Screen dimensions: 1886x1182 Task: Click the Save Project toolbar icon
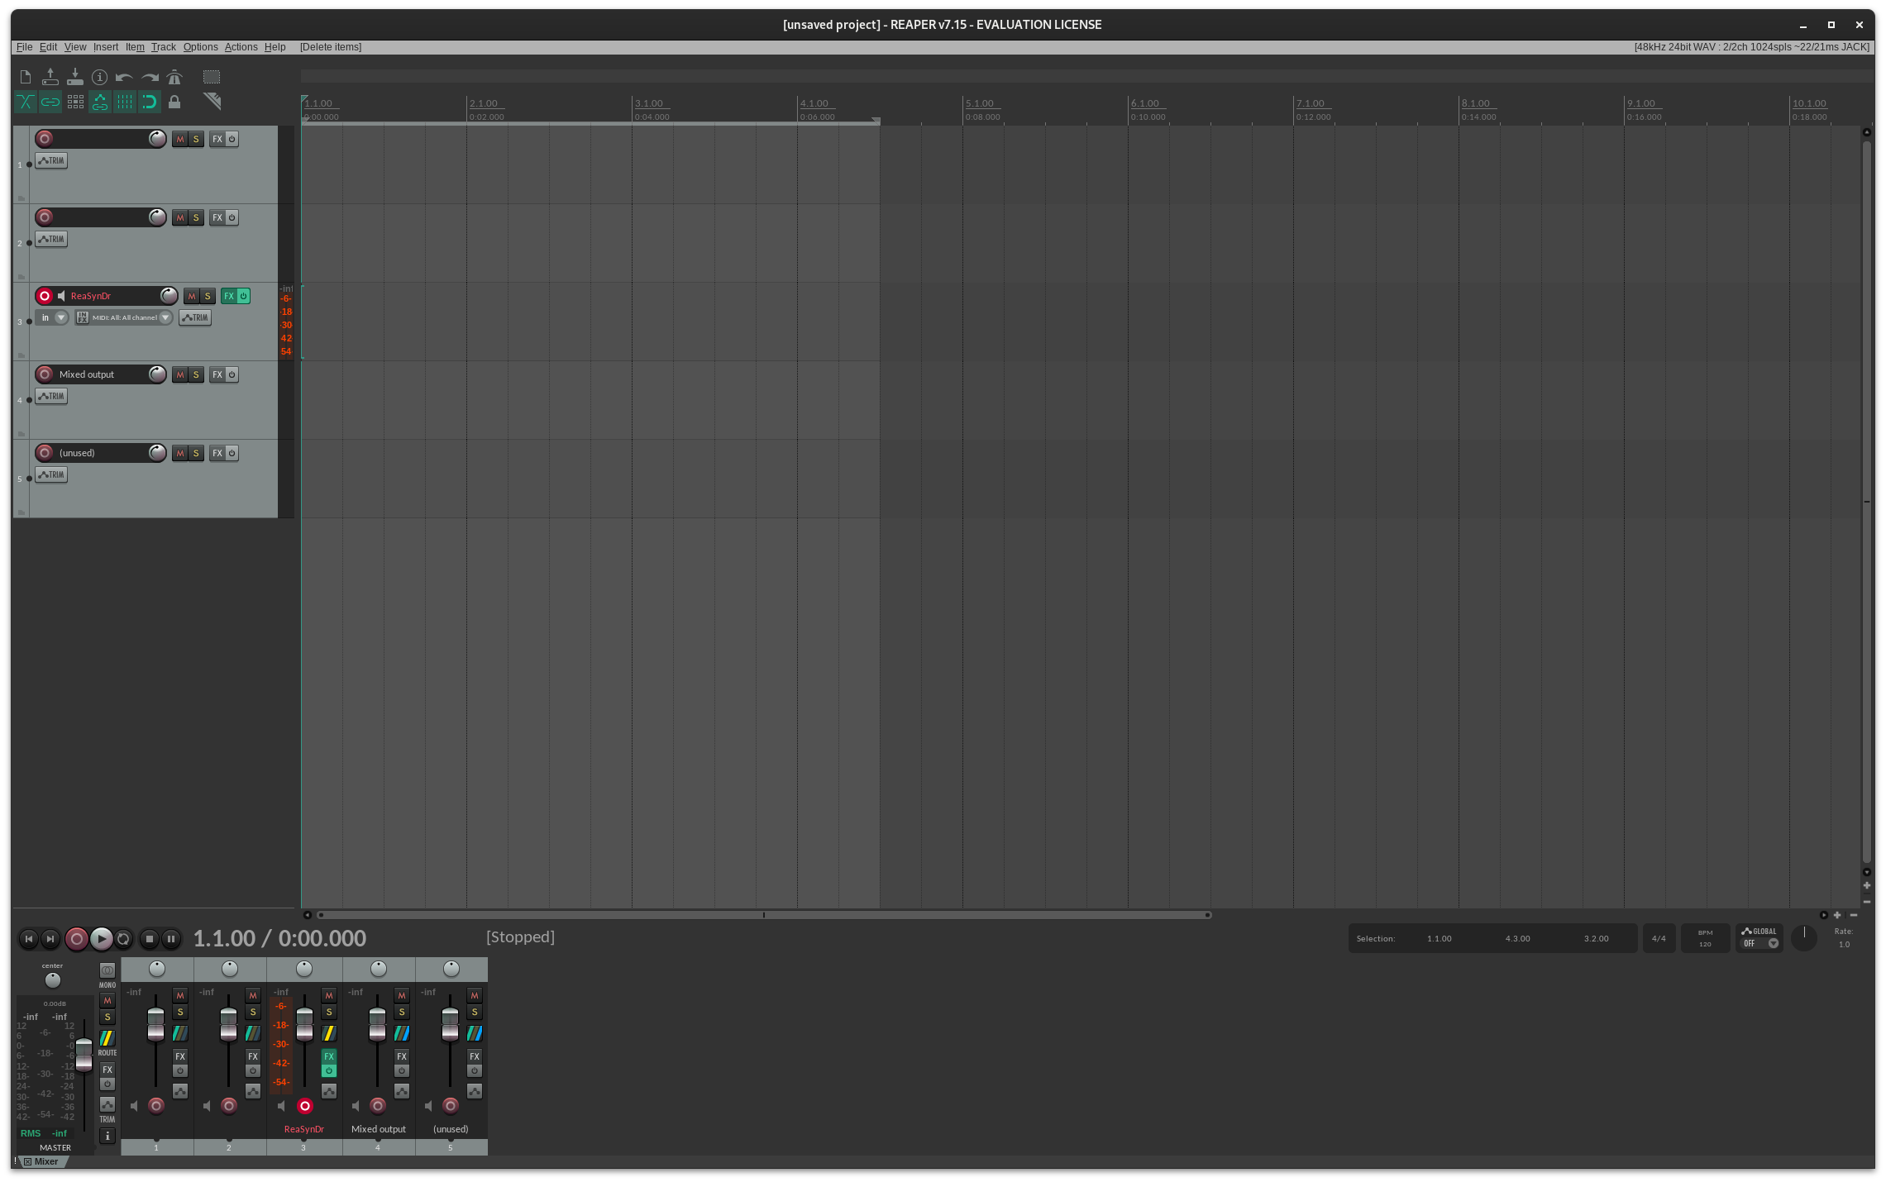click(x=75, y=77)
